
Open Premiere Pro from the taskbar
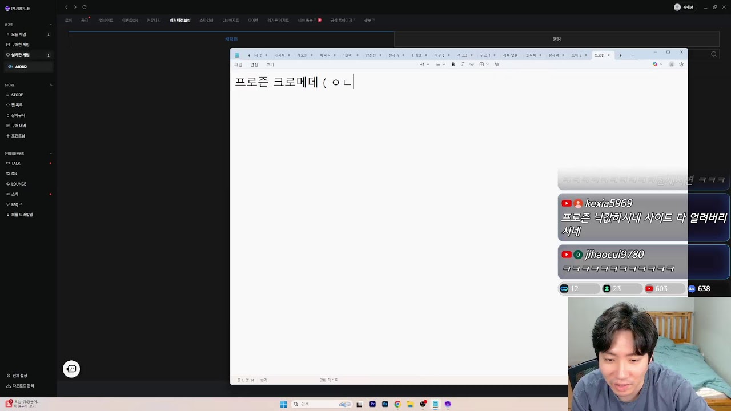(x=372, y=404)
